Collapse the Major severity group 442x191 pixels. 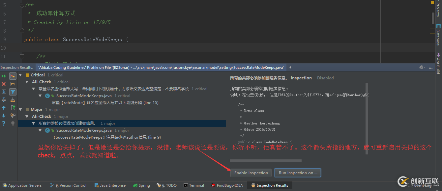[x=21, y=110]
